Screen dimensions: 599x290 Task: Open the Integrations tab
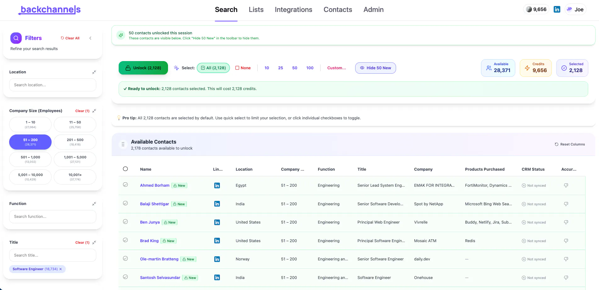coord(294,10)
